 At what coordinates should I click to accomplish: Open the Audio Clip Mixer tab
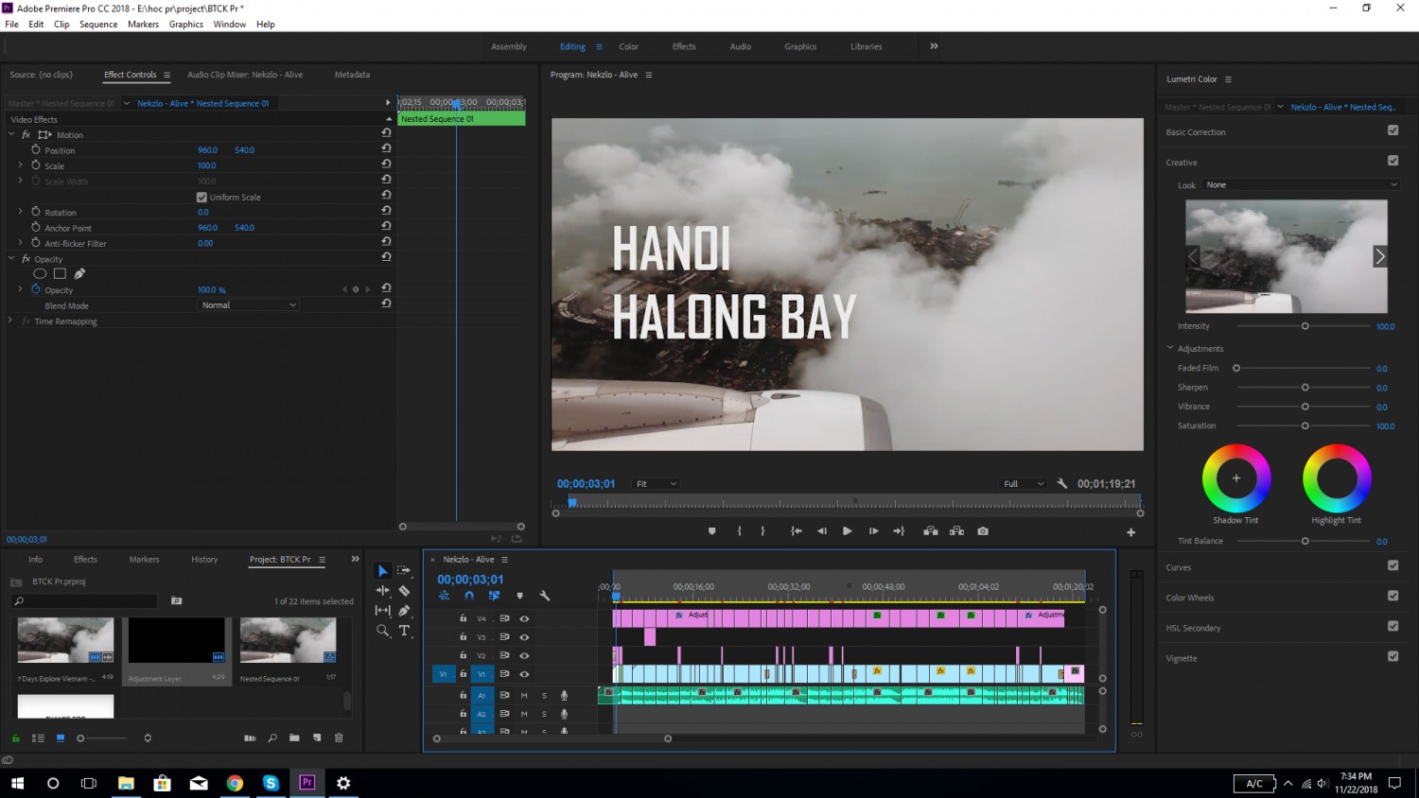[x=245, y=75]
